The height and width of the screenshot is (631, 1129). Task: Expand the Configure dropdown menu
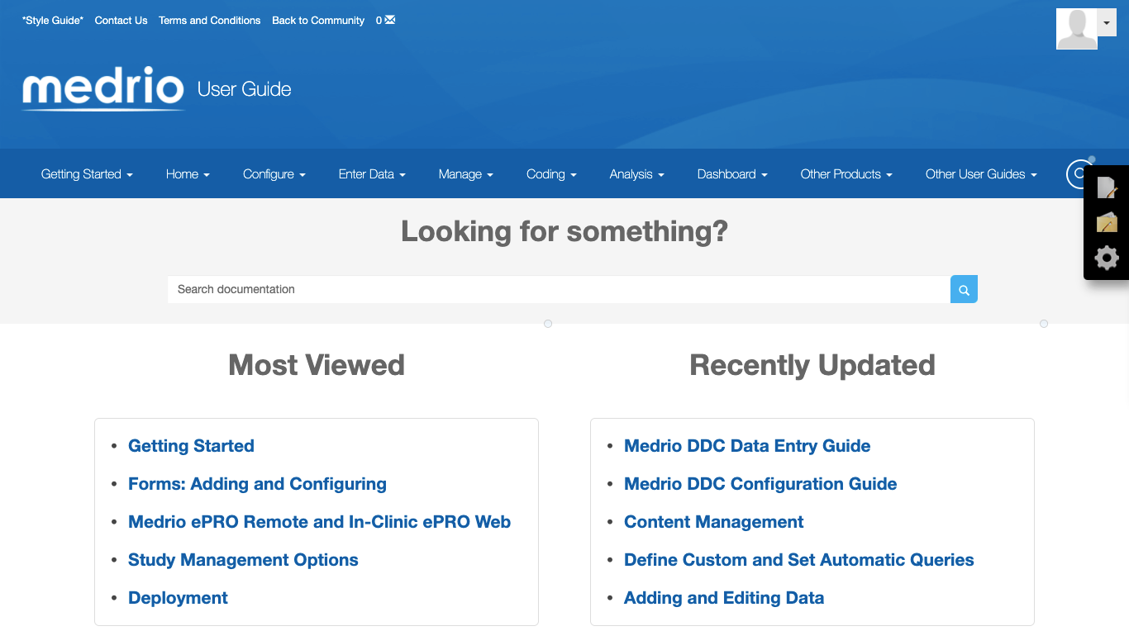(274, 174)
